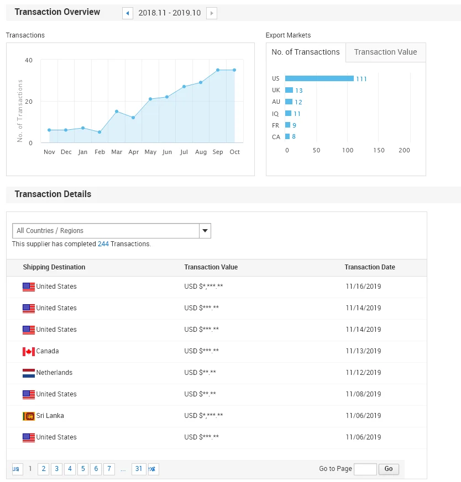
Task: Select No. of Transactions tab
Action: pyautogui.click(x=306, y=52)
